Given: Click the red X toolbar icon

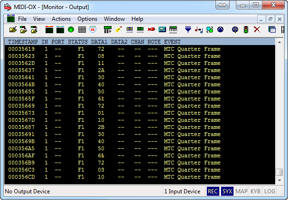Looking at the screenshot, I should [x=257, y=29].
